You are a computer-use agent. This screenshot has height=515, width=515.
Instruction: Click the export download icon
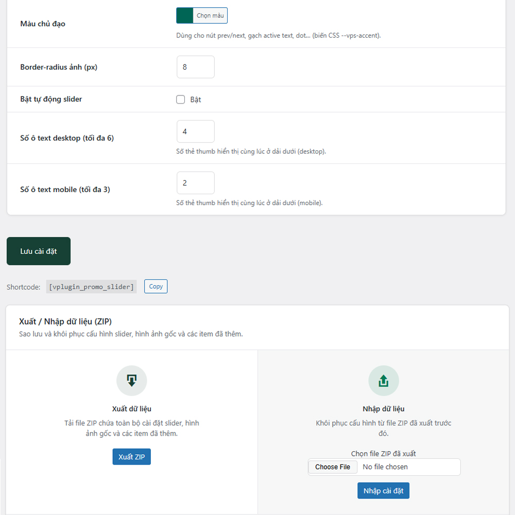coord(131,381)
